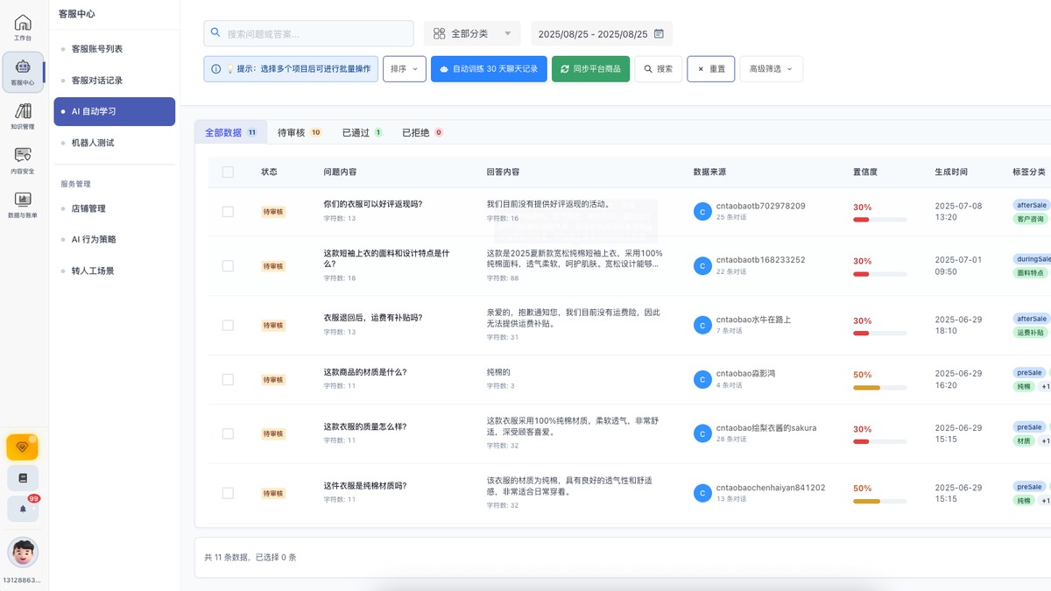Click avatar for cntaobao淼彭鸿
The height and width of the screenshot is (591, 1051).
[702, 379]
